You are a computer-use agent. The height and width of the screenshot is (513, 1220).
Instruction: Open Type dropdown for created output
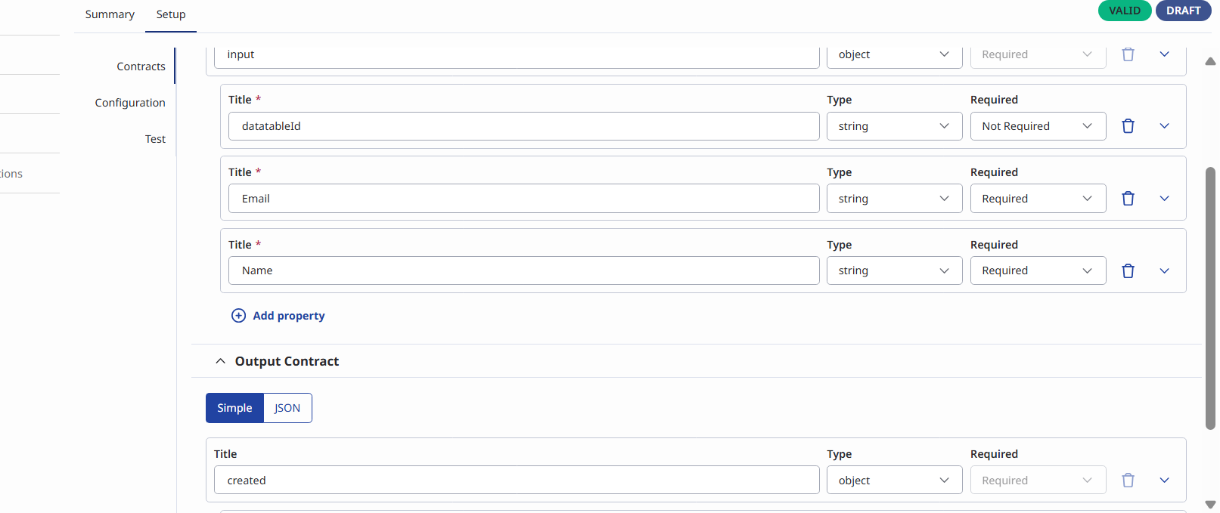pos(894,481)
